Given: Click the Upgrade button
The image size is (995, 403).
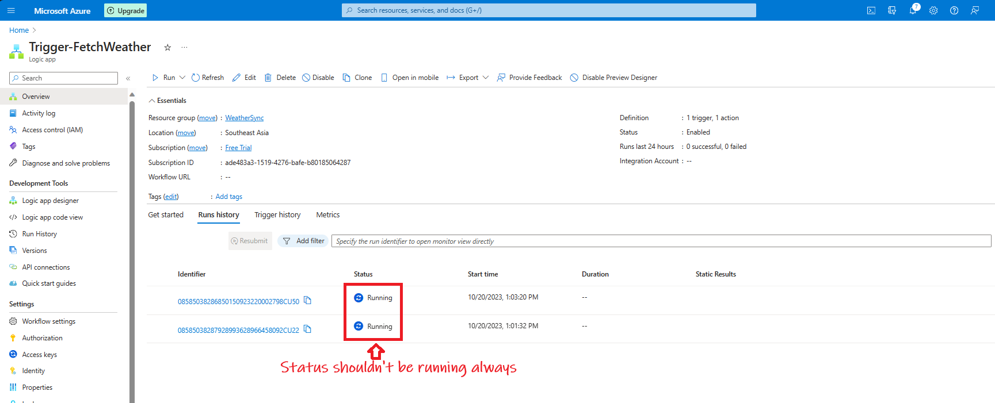Looking at the screenshot, I should click(125, 10).
